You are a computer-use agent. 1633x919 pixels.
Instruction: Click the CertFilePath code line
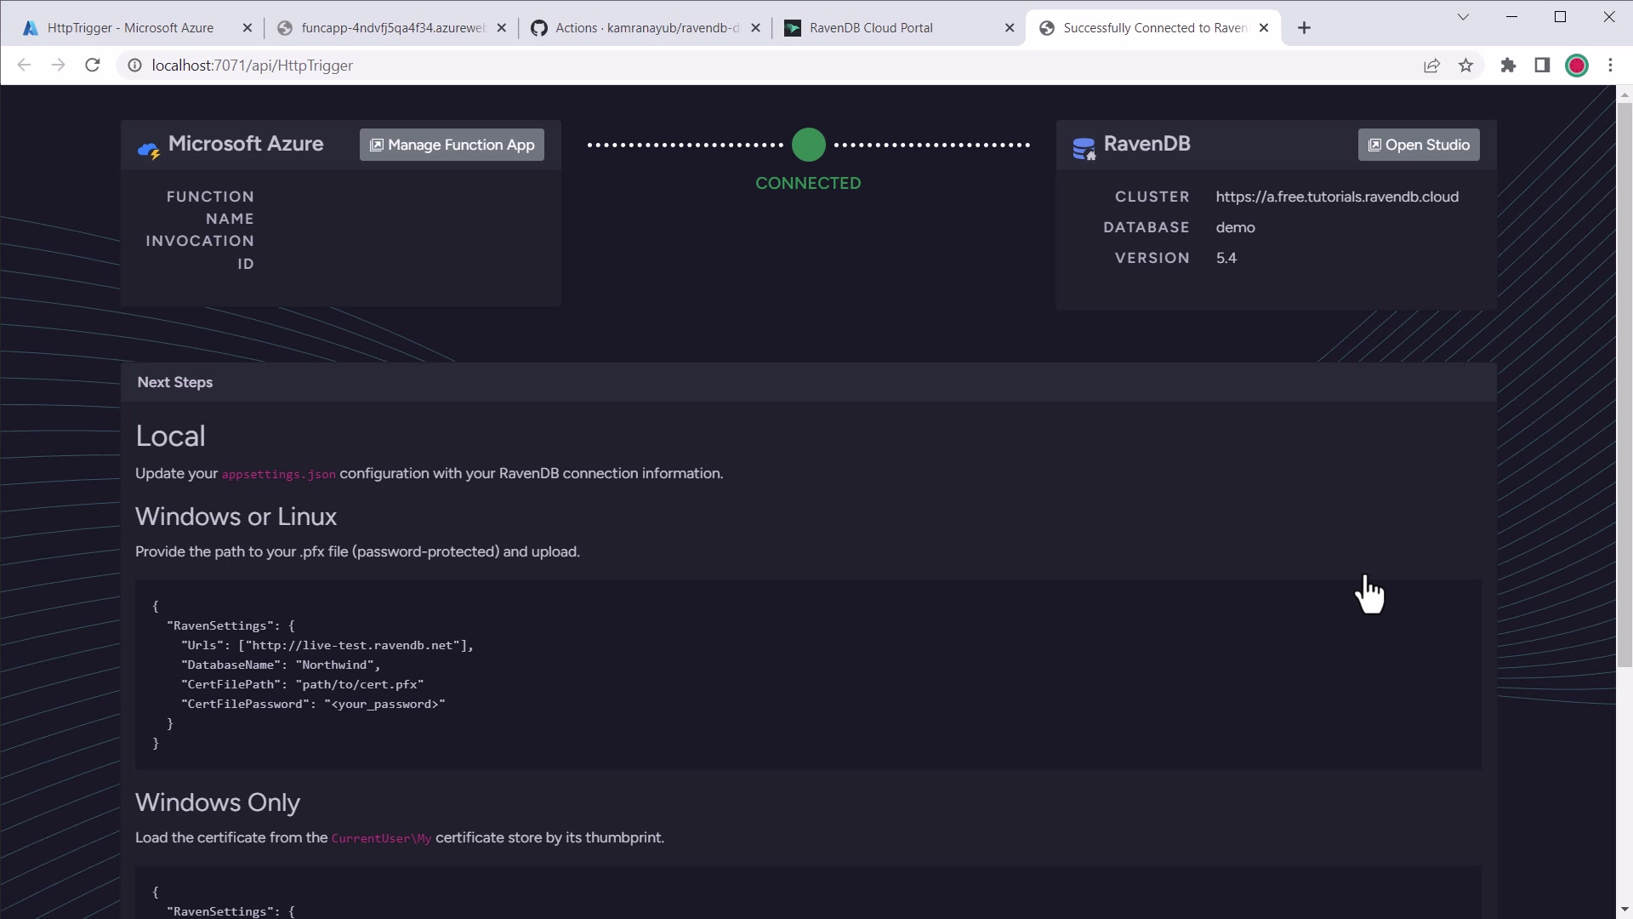point(302,684)
